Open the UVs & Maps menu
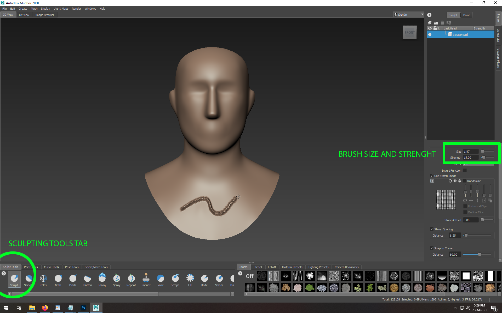 (61, 9)
